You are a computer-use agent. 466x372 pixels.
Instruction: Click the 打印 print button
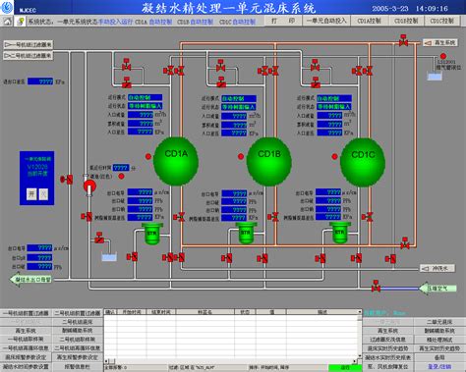283,21
